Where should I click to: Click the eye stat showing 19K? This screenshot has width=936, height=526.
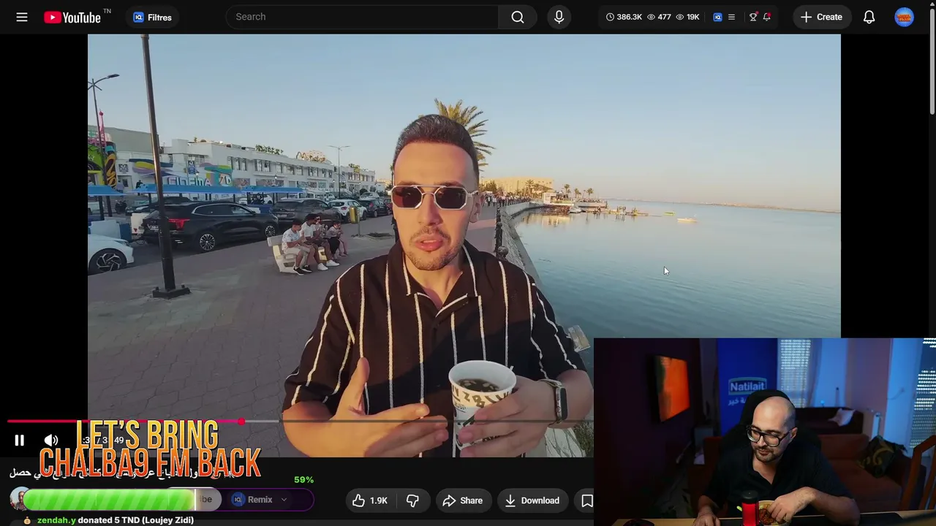(x=687, y=17)
